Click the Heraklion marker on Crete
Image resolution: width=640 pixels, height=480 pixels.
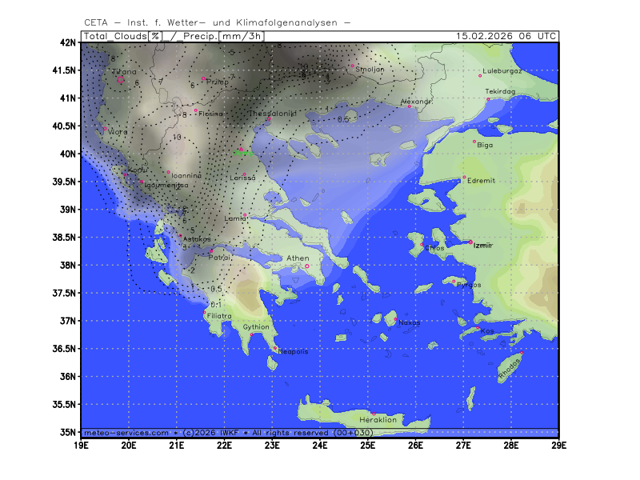(373, 414)
